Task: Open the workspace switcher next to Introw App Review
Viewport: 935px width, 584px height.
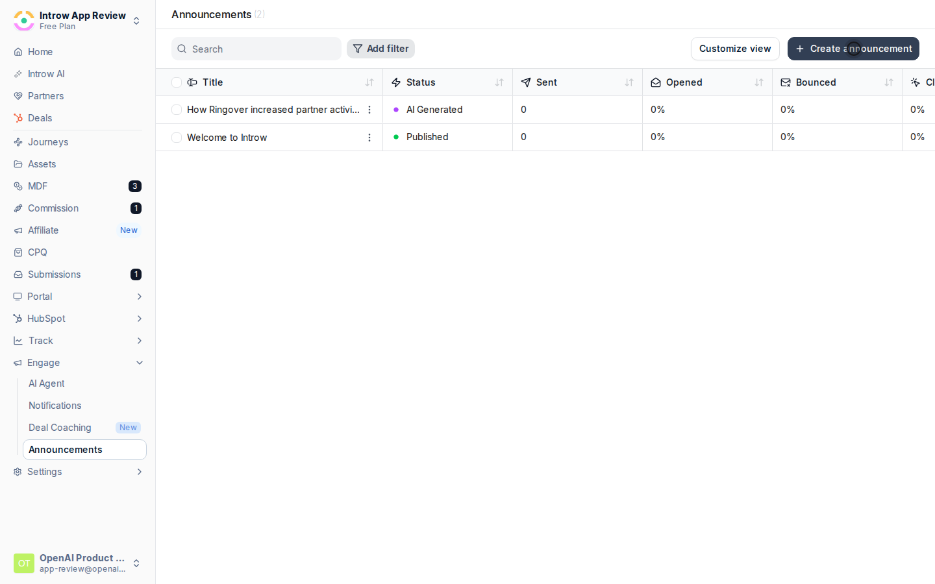Action: tap(136, 21)
